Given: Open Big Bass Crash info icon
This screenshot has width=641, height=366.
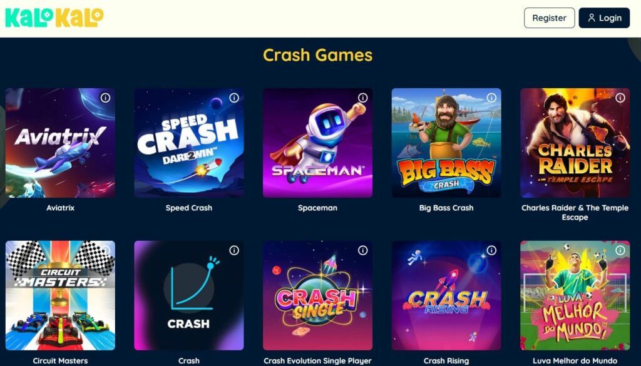Looking at the screenshot, I should coord(491,98).
